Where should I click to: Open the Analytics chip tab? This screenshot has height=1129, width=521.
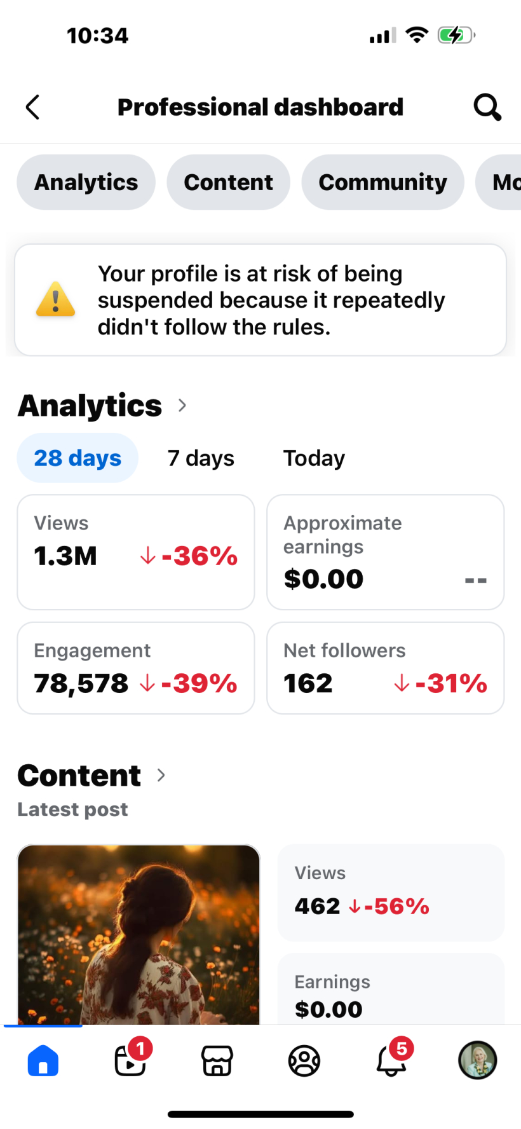86,182
